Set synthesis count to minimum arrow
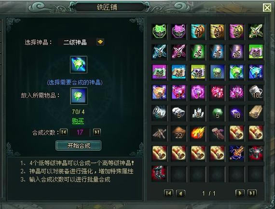 (64, 132)
